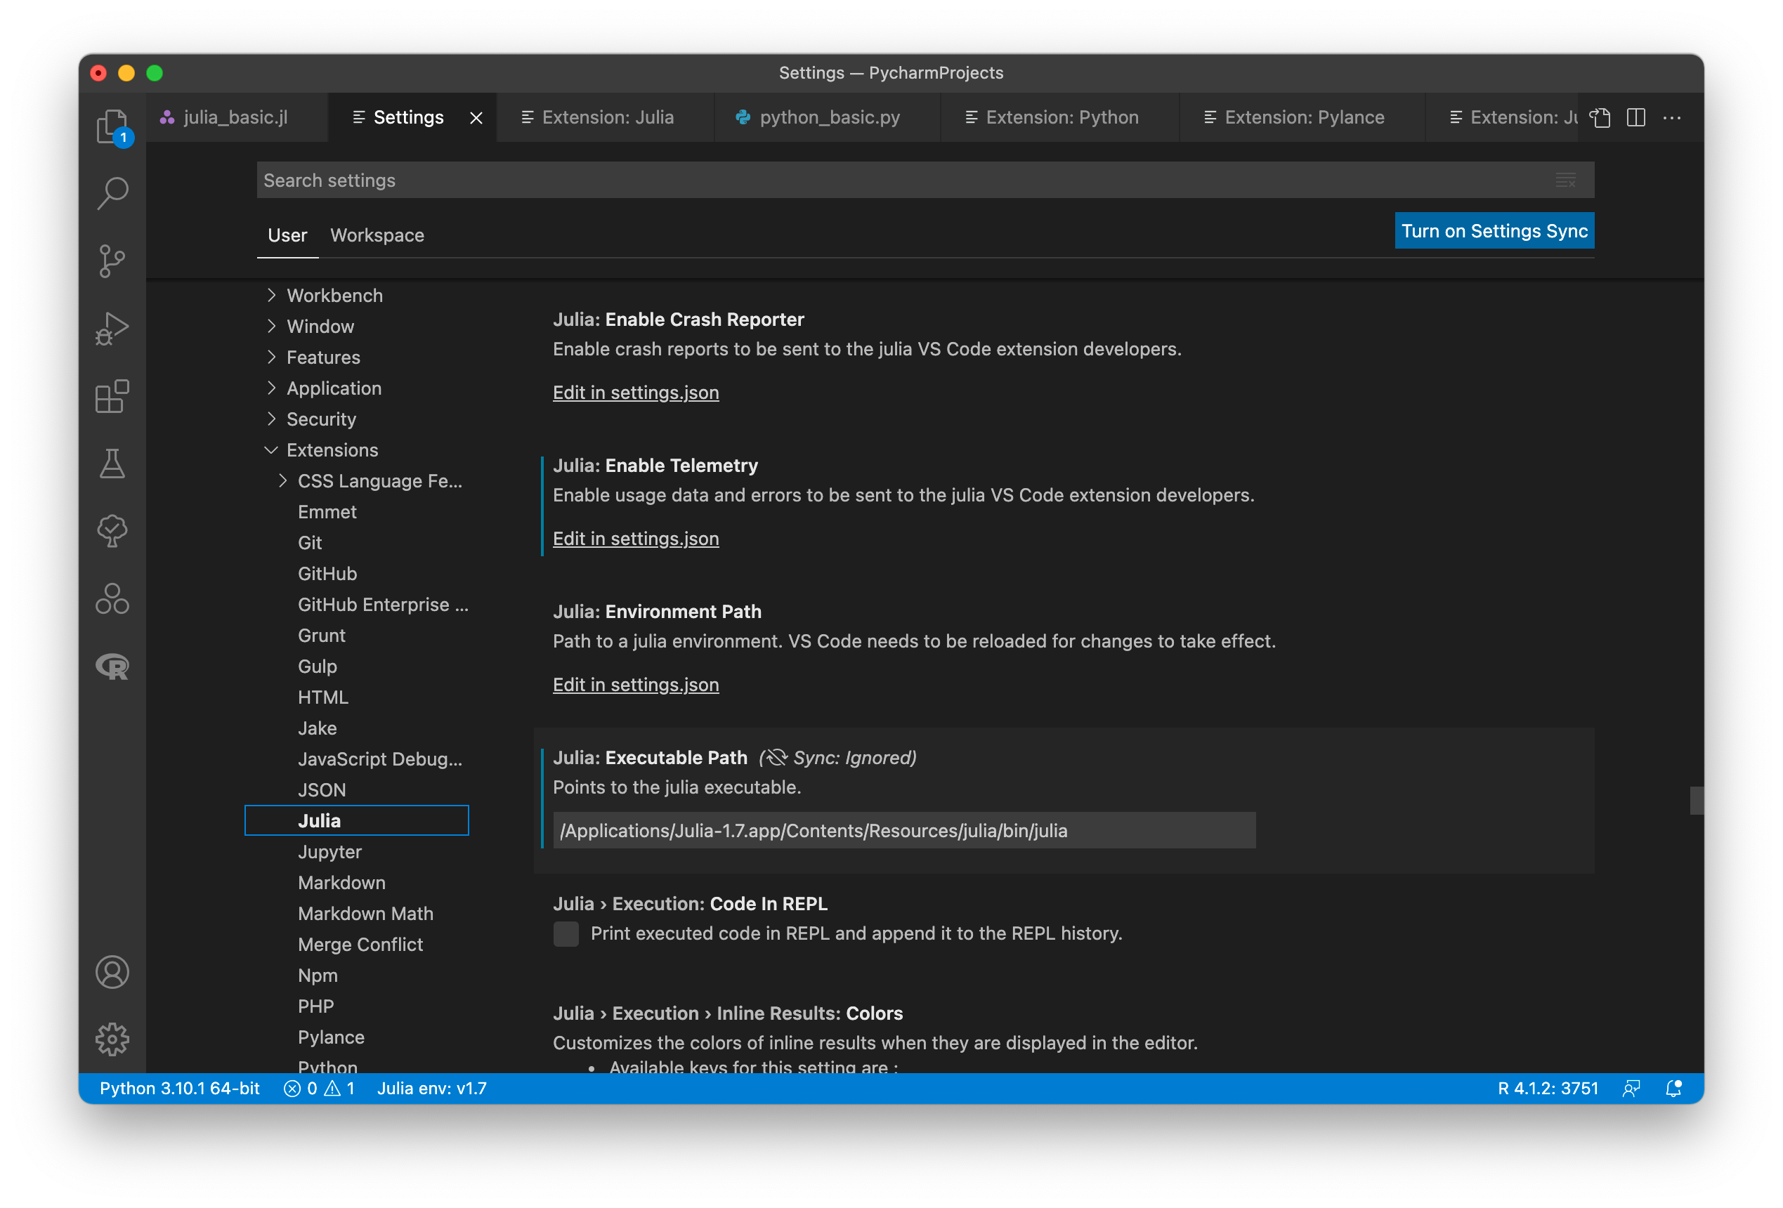Click the Julia Executable Path input field
1783x1208 pixels.
[903, 831]
